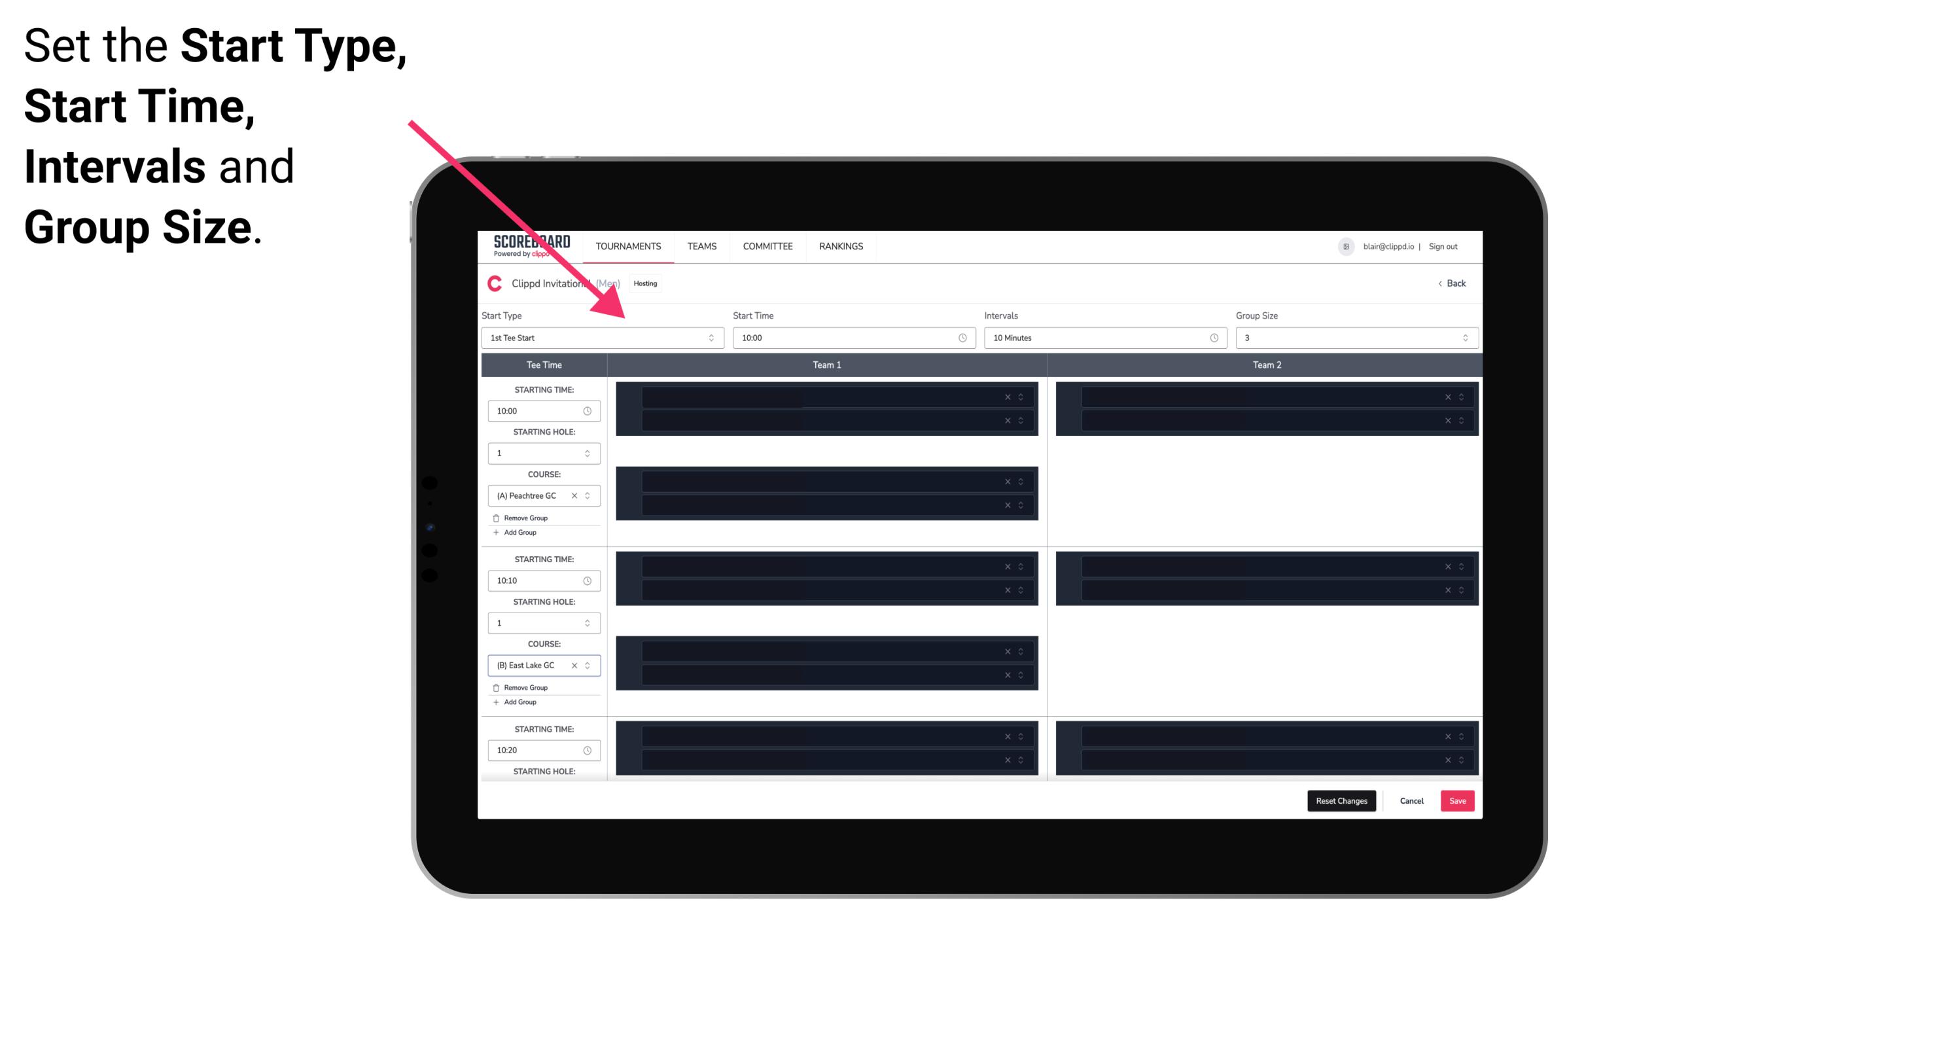Screen dimensions: 1953x1051
Task: Click the Reset Changes button
Action: pyautogui.click(x=1341, y=800)
